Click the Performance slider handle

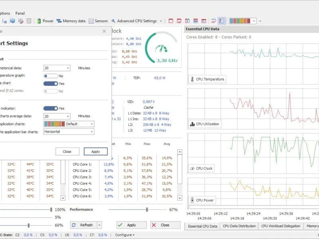tap(147, 210)
